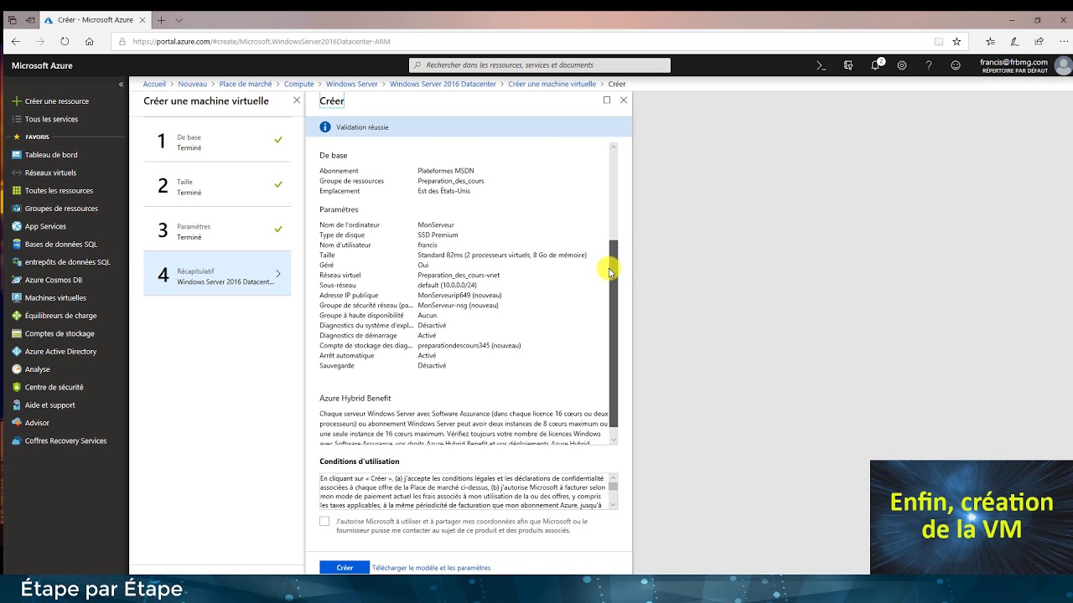Open the help question mark icon
This screenshot has height=603, width=1073.
(x=929, y=65)
